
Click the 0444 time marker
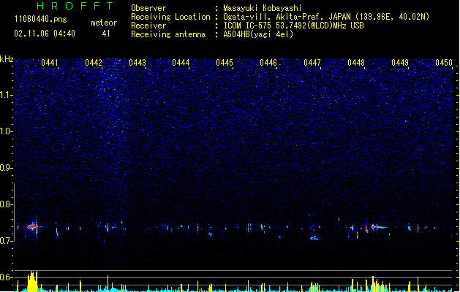click(x=181, y=63)
